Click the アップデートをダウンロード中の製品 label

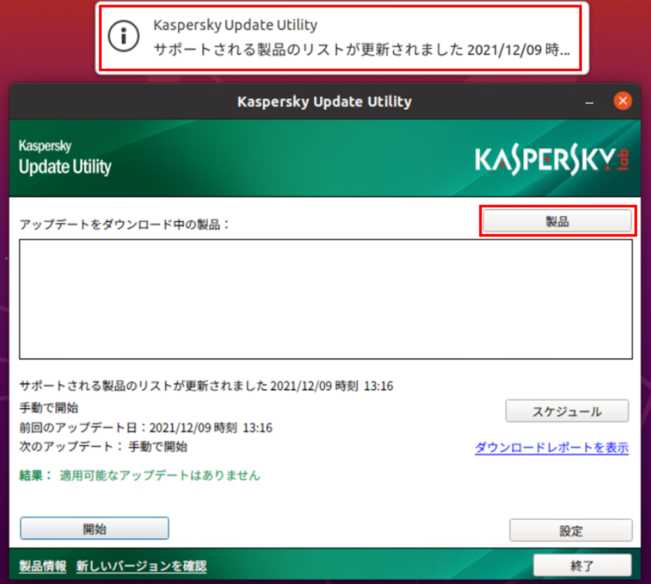pyautogui.click(x=124, y=224)
